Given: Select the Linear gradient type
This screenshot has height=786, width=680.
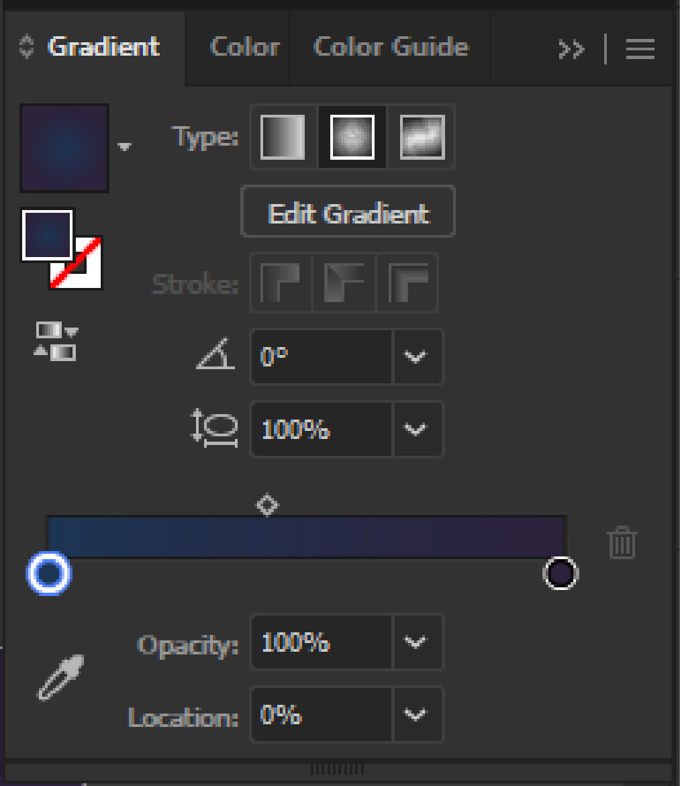Looking at the screenshot, I should [282, 138].
